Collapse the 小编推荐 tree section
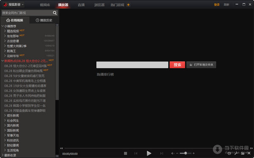Screen dimensions: 254x158 click(3, 26)
